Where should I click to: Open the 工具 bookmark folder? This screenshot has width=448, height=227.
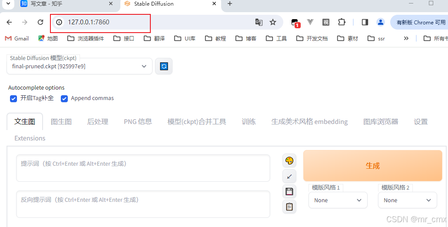tap(276, 38)
